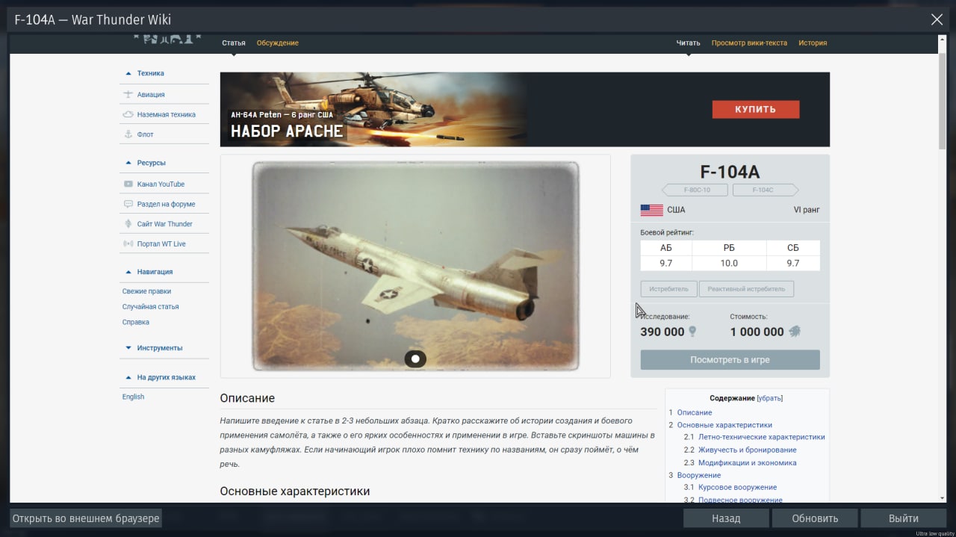Screen dimensions: 956x537
Task: Jump to Основные характеристики in contents
Action: point(724,425)
